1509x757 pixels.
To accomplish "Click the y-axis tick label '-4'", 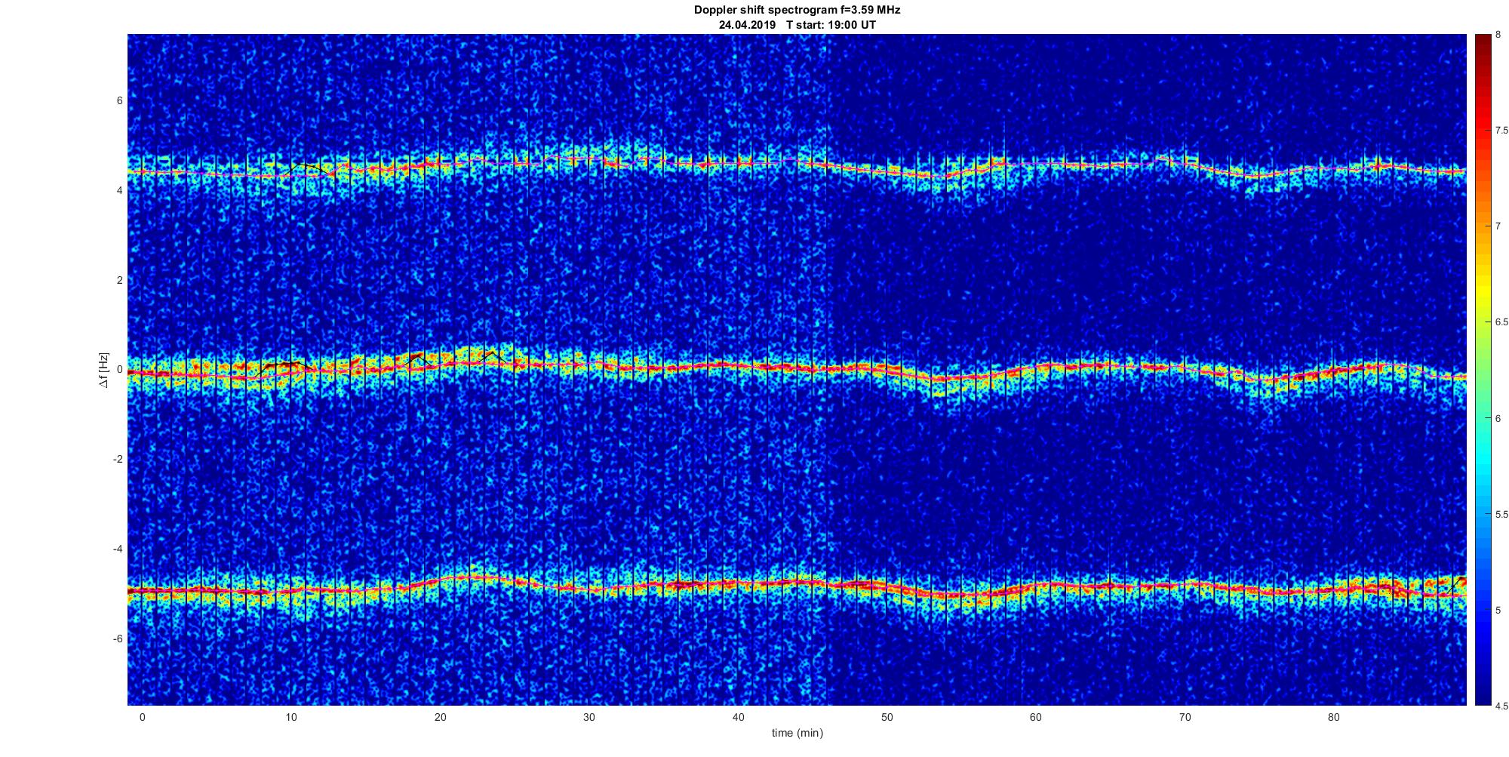I will click(x=118, y=549).
